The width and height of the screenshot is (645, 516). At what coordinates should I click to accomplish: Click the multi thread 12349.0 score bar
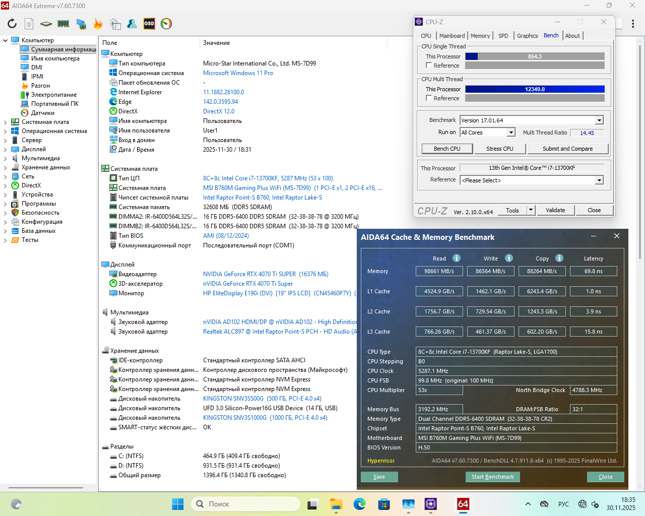pyautogui.click(x=535, y=89)
